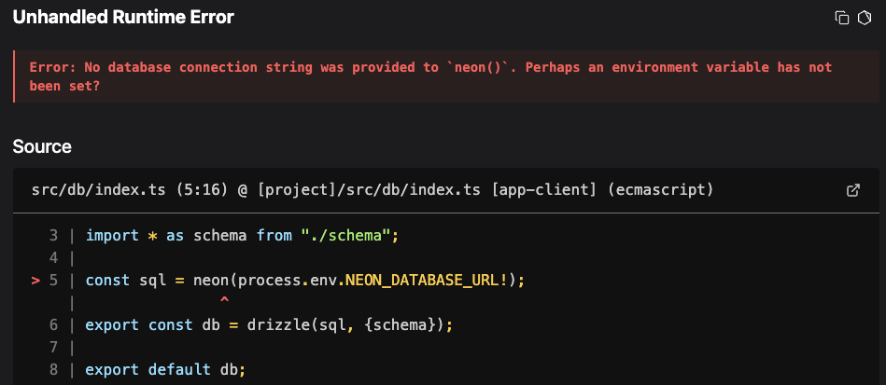Open source file in editor icon
Image resolution: width=886 pixels, height=385 pixels.
click(852, 190)
